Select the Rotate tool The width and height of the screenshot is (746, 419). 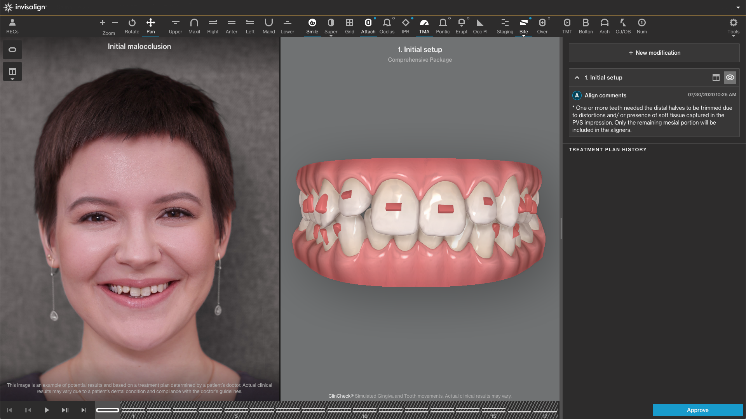tap(132, 26)
